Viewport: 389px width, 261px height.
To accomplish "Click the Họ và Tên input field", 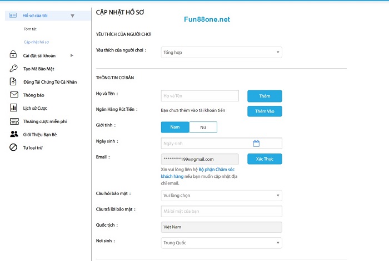I will (200, 96).
